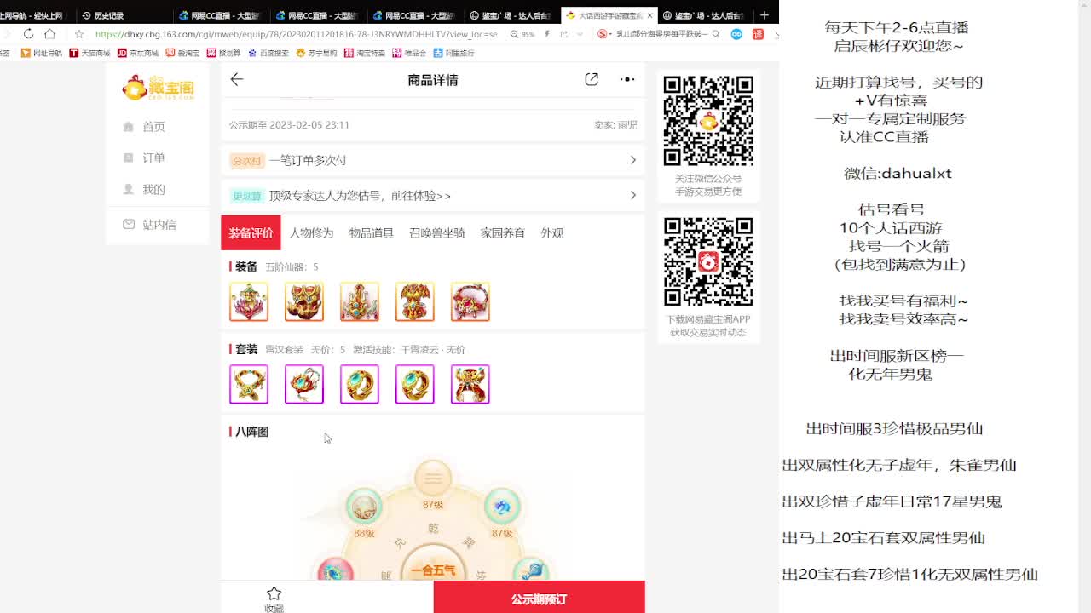
Task: Open 苏宁易购 bookmark
Action: [316, 53]
